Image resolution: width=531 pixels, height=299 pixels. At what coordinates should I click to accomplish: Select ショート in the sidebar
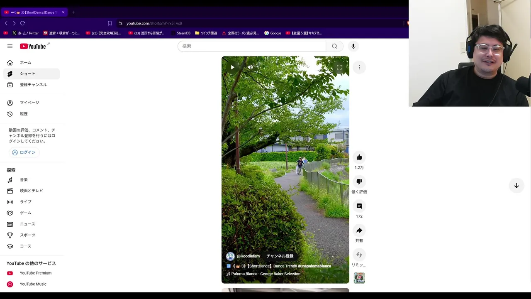(x=32, y=74)
